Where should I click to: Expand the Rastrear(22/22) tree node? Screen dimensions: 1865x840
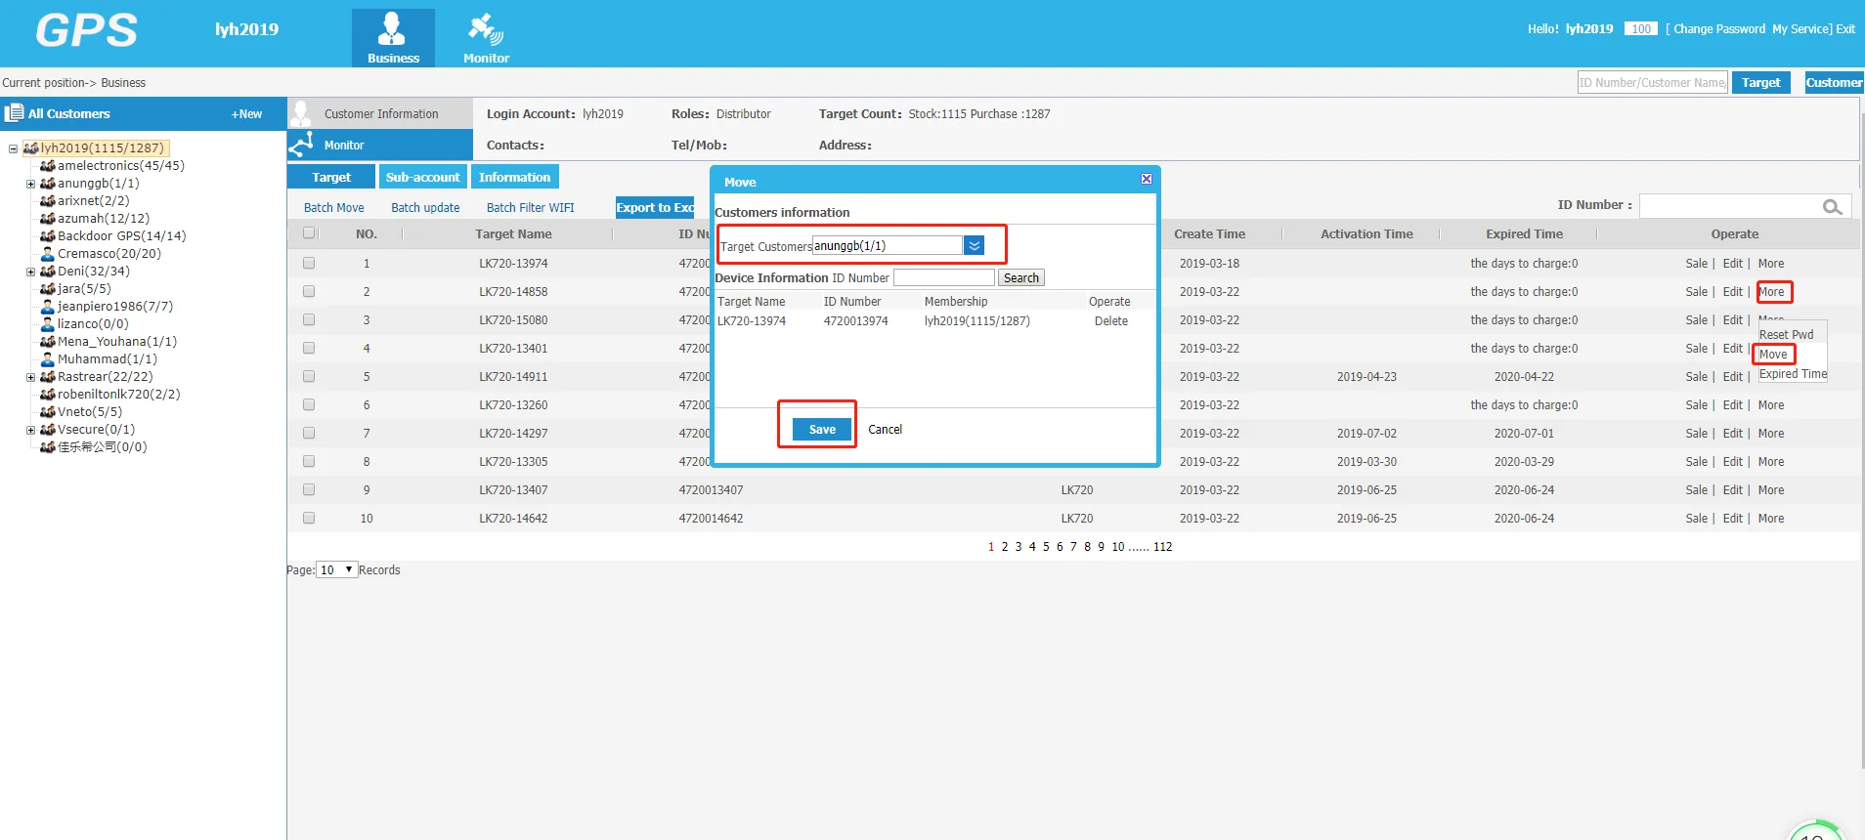(x=31, y=377)
